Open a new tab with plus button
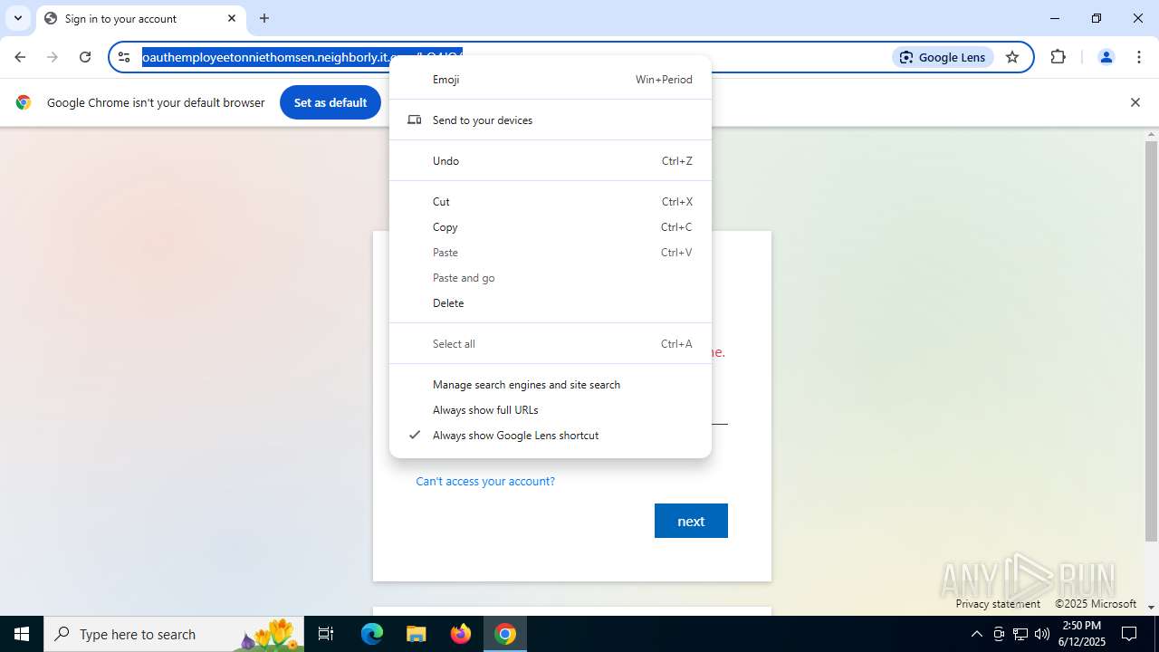The image size is (1159, 652). [264, 18]
